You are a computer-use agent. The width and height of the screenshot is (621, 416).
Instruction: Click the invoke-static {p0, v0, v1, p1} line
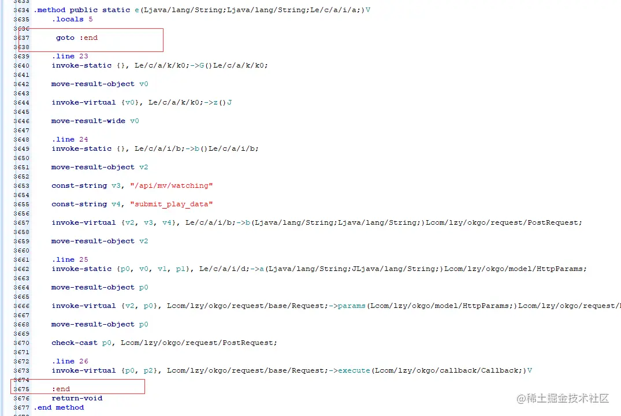319,269
